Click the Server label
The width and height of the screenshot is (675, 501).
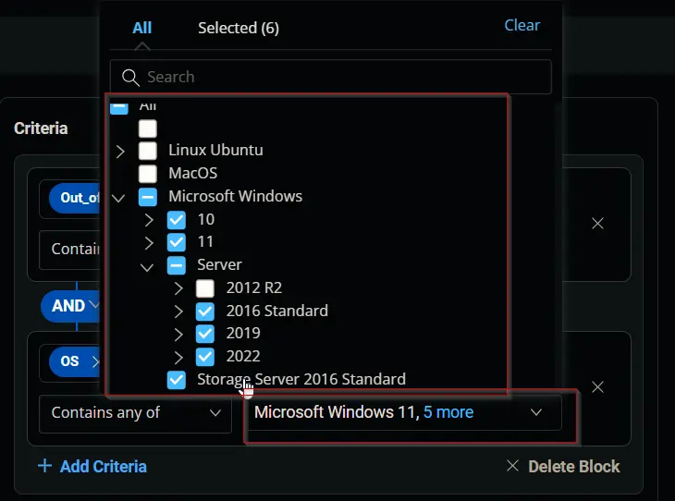219,264
